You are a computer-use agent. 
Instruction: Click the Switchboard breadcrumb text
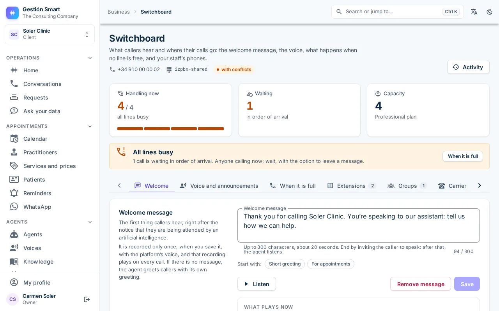coord(156,12)
